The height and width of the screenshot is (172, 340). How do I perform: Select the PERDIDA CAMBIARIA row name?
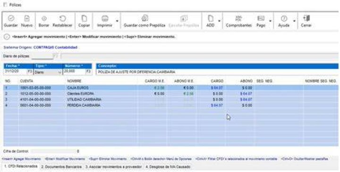click(x=84, y=106)
